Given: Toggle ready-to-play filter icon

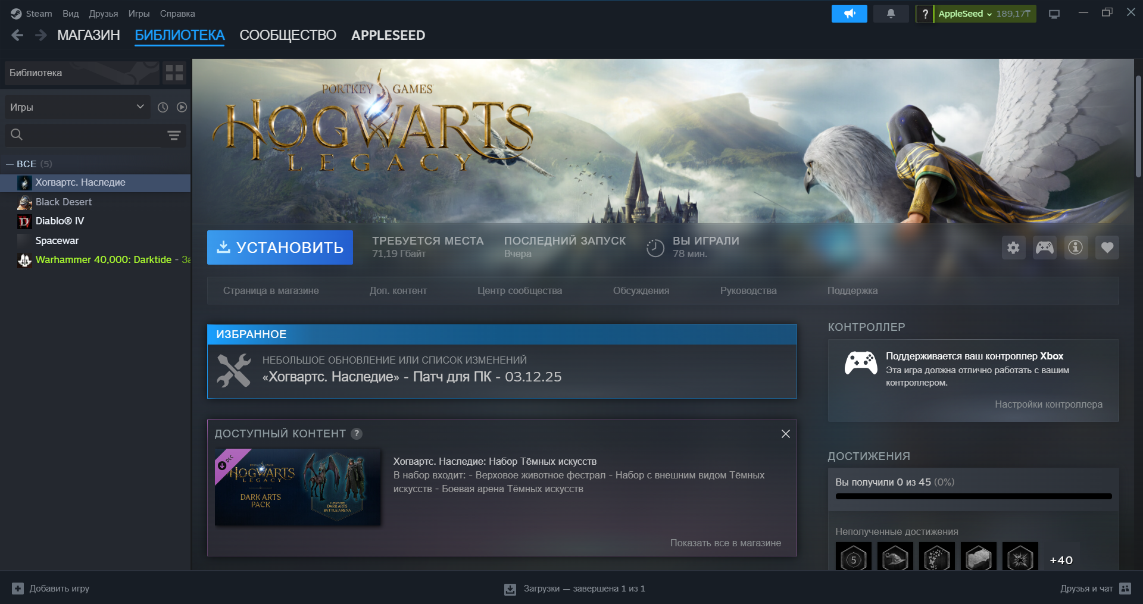Looking at the screenshot, I should pyautogui.click(x=182, y=107).
